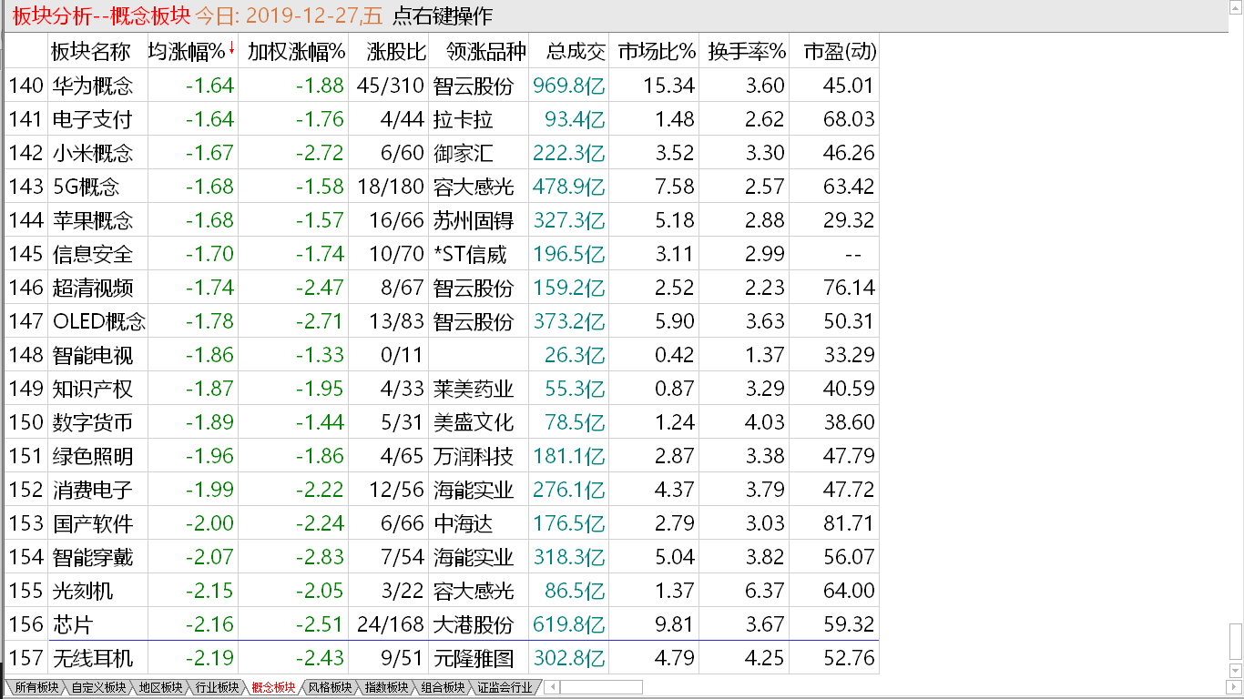The image size is (1244, 699).
Task: Open the 地区板块 tab
Action: pyautogui.click(x=160, y=687)
